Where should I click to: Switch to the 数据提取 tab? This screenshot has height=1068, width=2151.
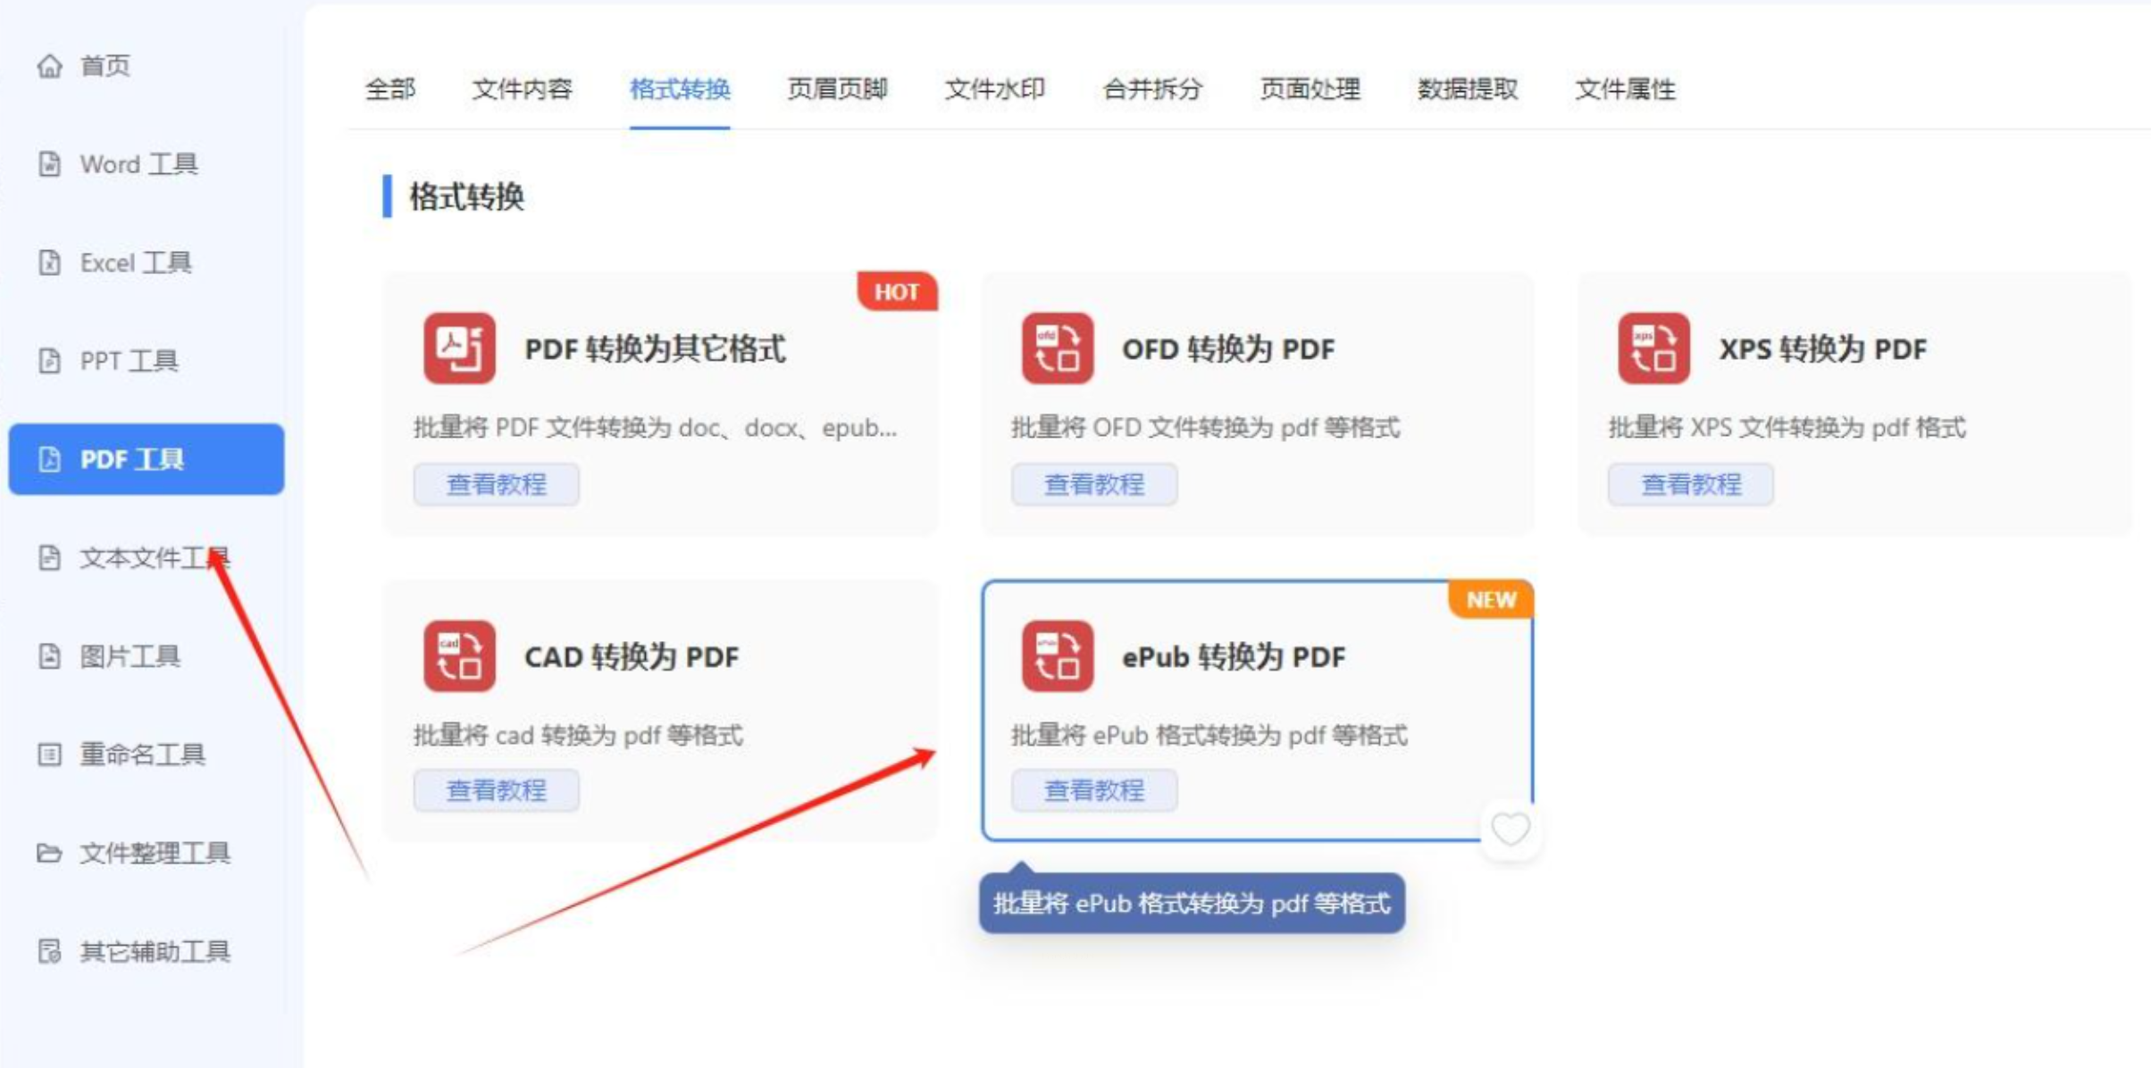click(1467, 89)
